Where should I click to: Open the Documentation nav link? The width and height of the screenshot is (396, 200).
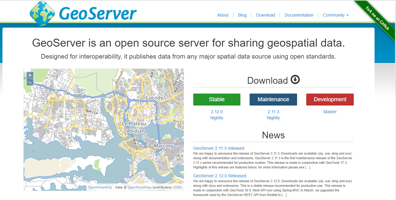tap(299, 15)
